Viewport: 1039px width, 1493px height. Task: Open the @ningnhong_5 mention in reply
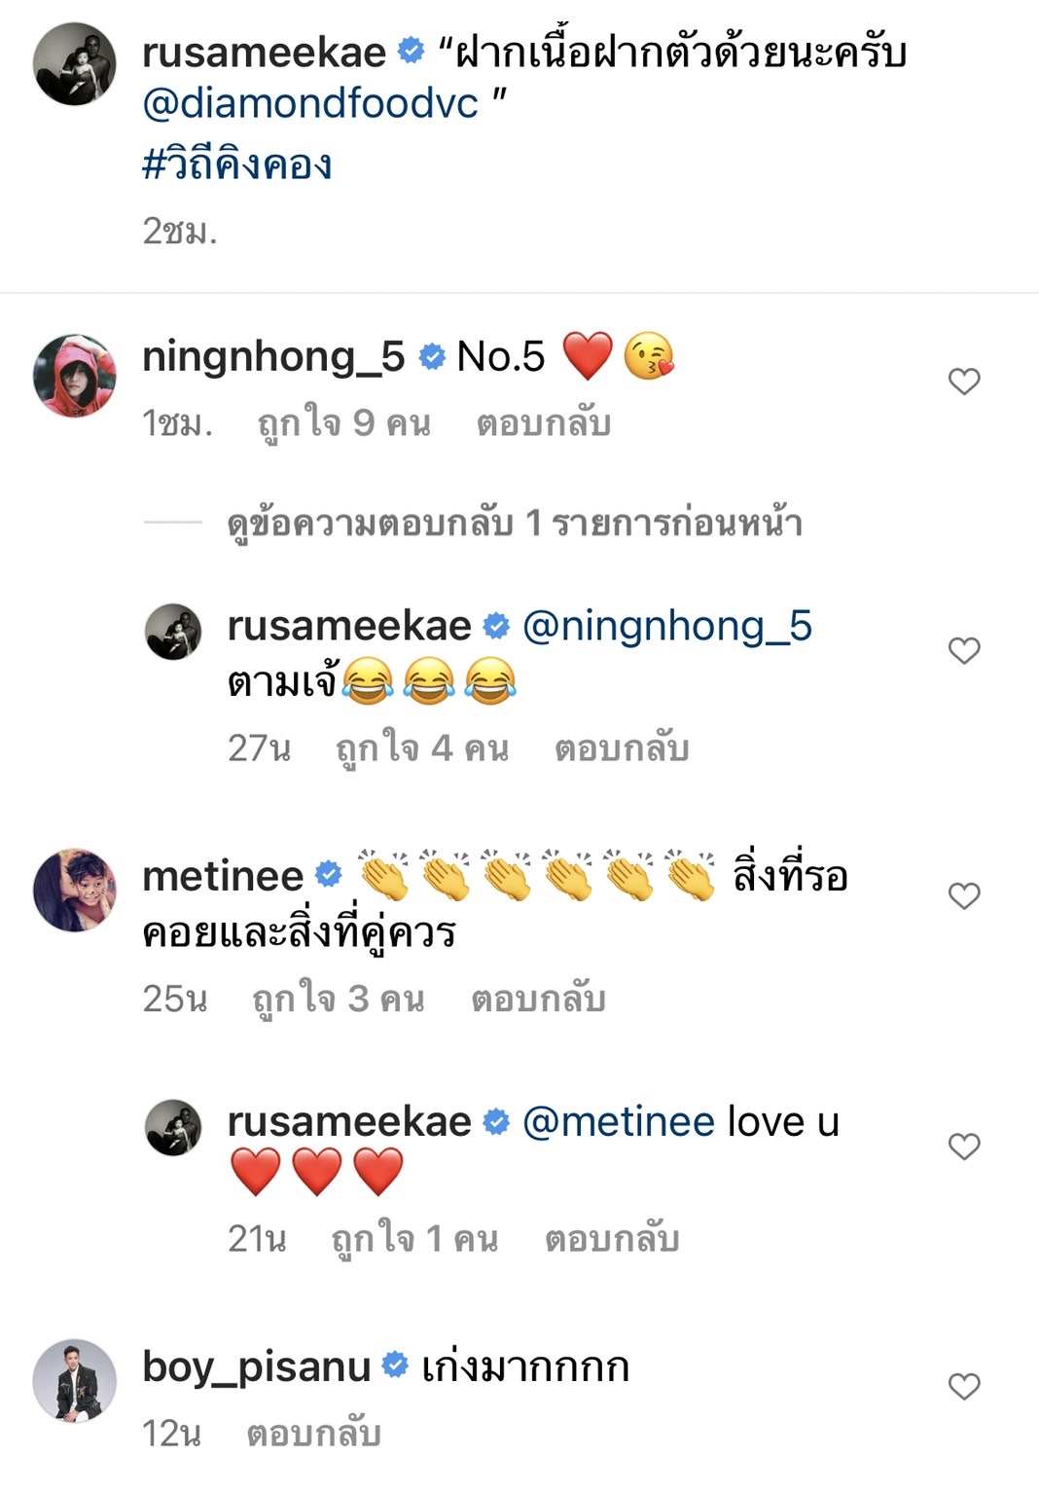tap(667, 626)
